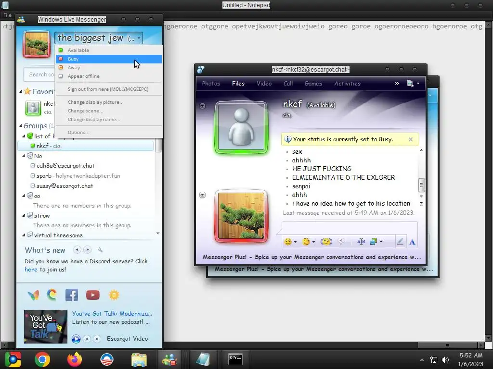The image size is (493, 369).
Task: Collapse the Favorites section
Action: 21,92
